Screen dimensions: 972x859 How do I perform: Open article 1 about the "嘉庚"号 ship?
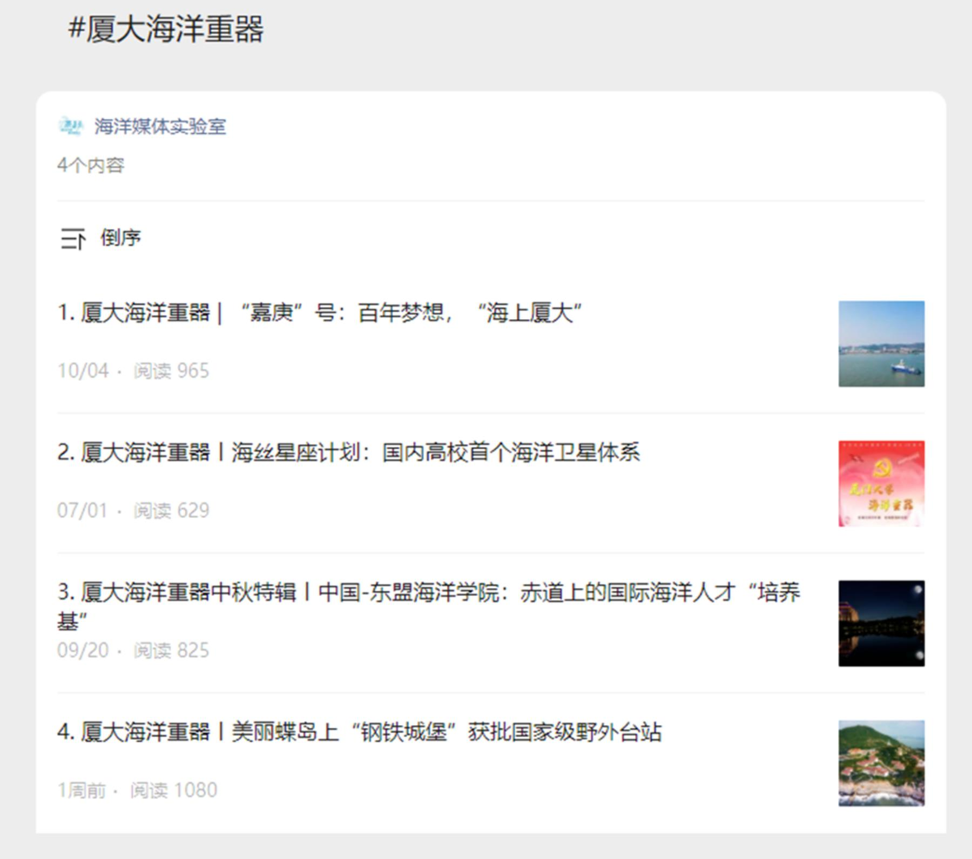(320, 313)
